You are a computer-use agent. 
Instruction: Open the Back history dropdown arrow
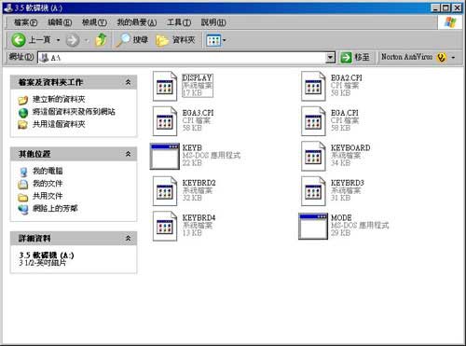point(58,40)
